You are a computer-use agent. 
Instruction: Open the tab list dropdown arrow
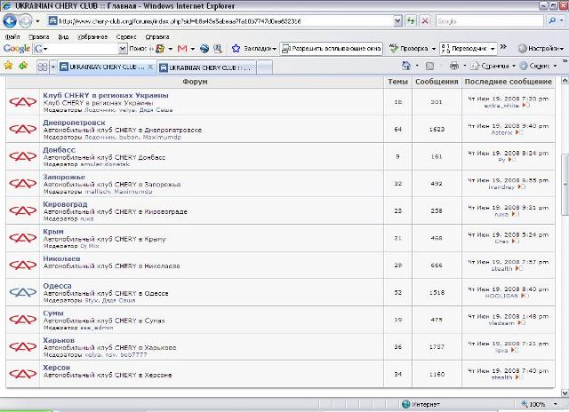[53, 67]
